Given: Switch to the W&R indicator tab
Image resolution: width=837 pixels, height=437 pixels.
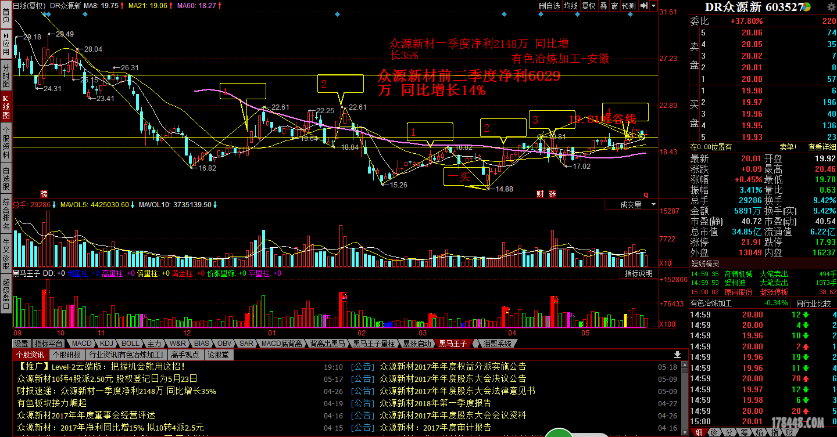Looking at the screenshot, I should [178, 344].
